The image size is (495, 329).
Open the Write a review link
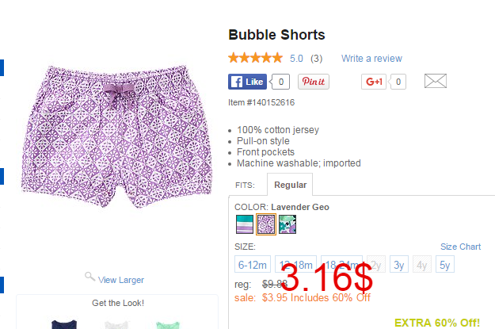(371, 59)
